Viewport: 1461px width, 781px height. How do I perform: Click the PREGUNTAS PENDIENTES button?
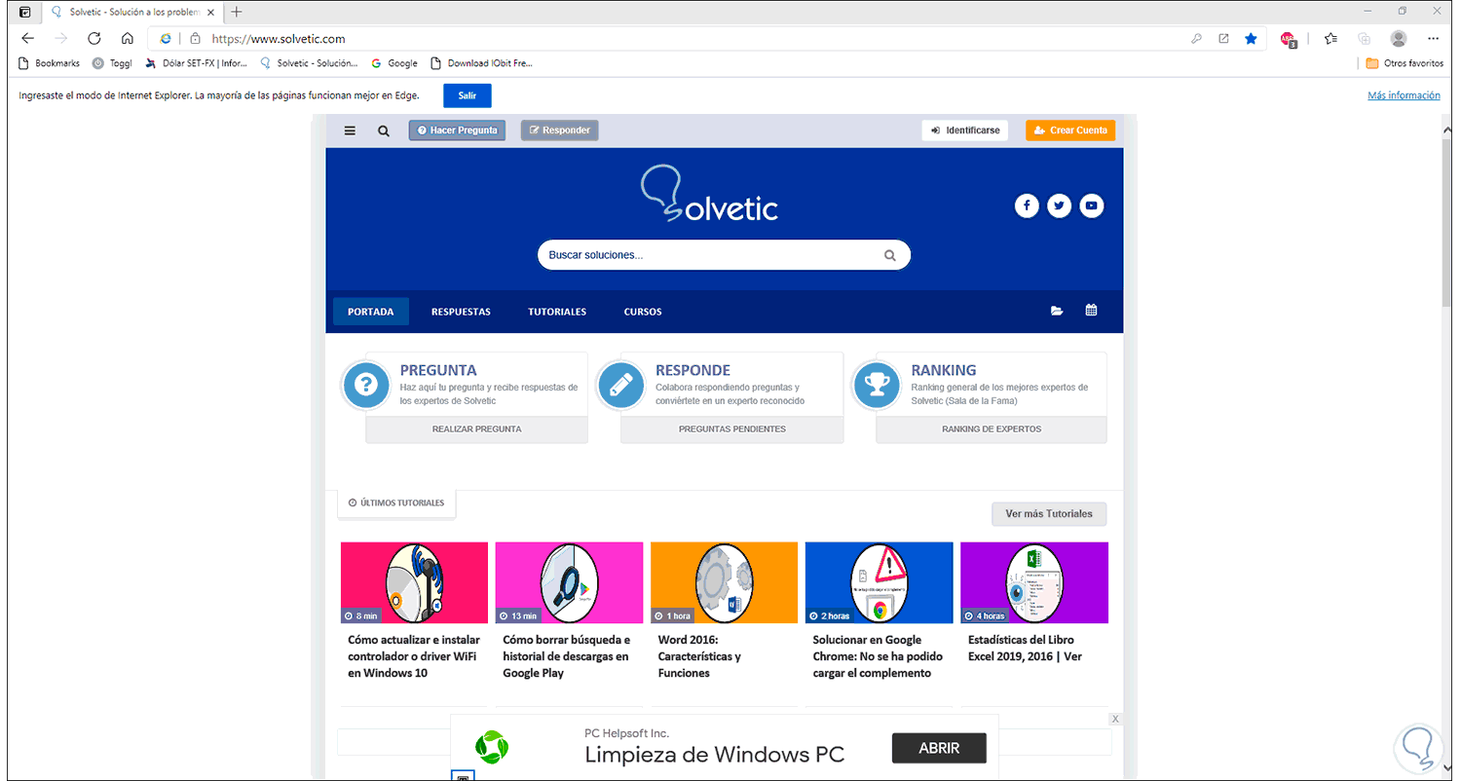tap(732, 429)
